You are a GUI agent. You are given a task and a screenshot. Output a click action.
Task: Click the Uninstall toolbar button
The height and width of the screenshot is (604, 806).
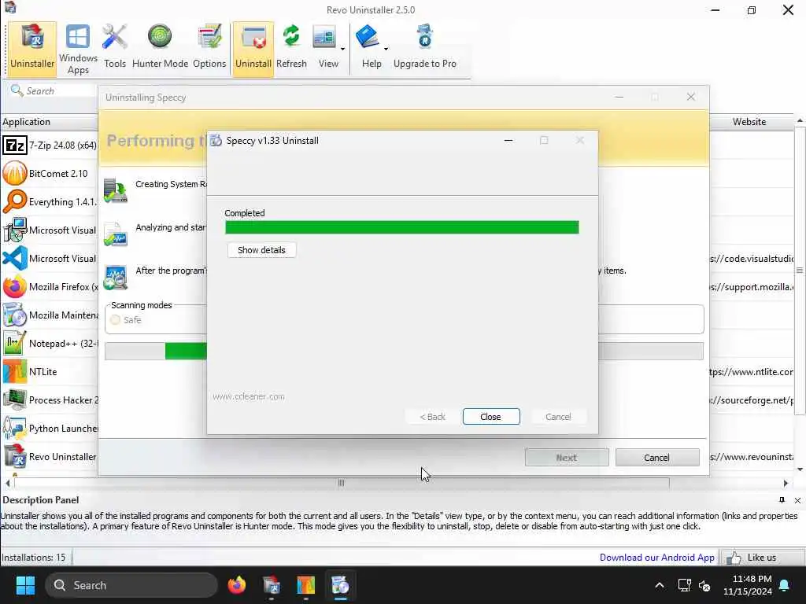[x=253, y=48]
